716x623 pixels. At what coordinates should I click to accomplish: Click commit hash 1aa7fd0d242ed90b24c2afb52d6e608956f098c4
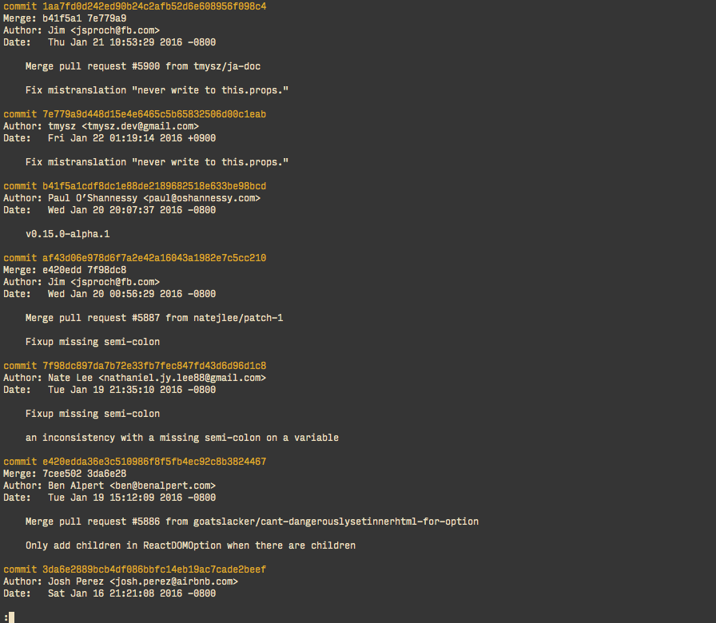coord(154,6)
